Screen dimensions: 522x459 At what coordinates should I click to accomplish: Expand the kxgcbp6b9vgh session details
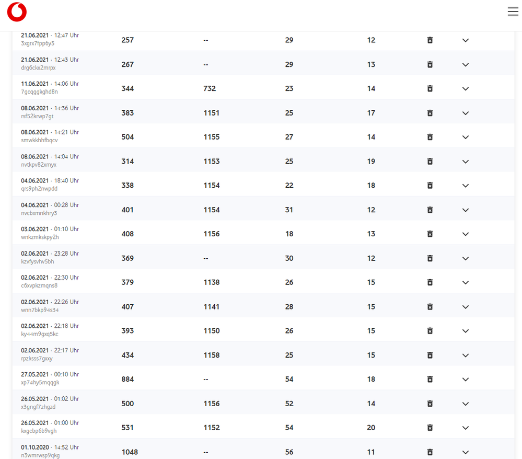(465, 428)
